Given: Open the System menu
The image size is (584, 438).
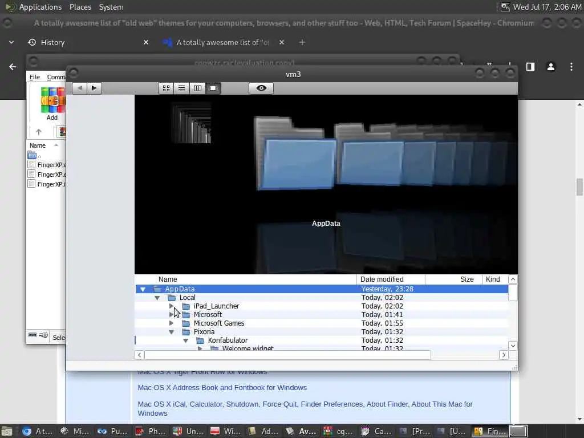Looking at the screenshot, I should (111, 7).
